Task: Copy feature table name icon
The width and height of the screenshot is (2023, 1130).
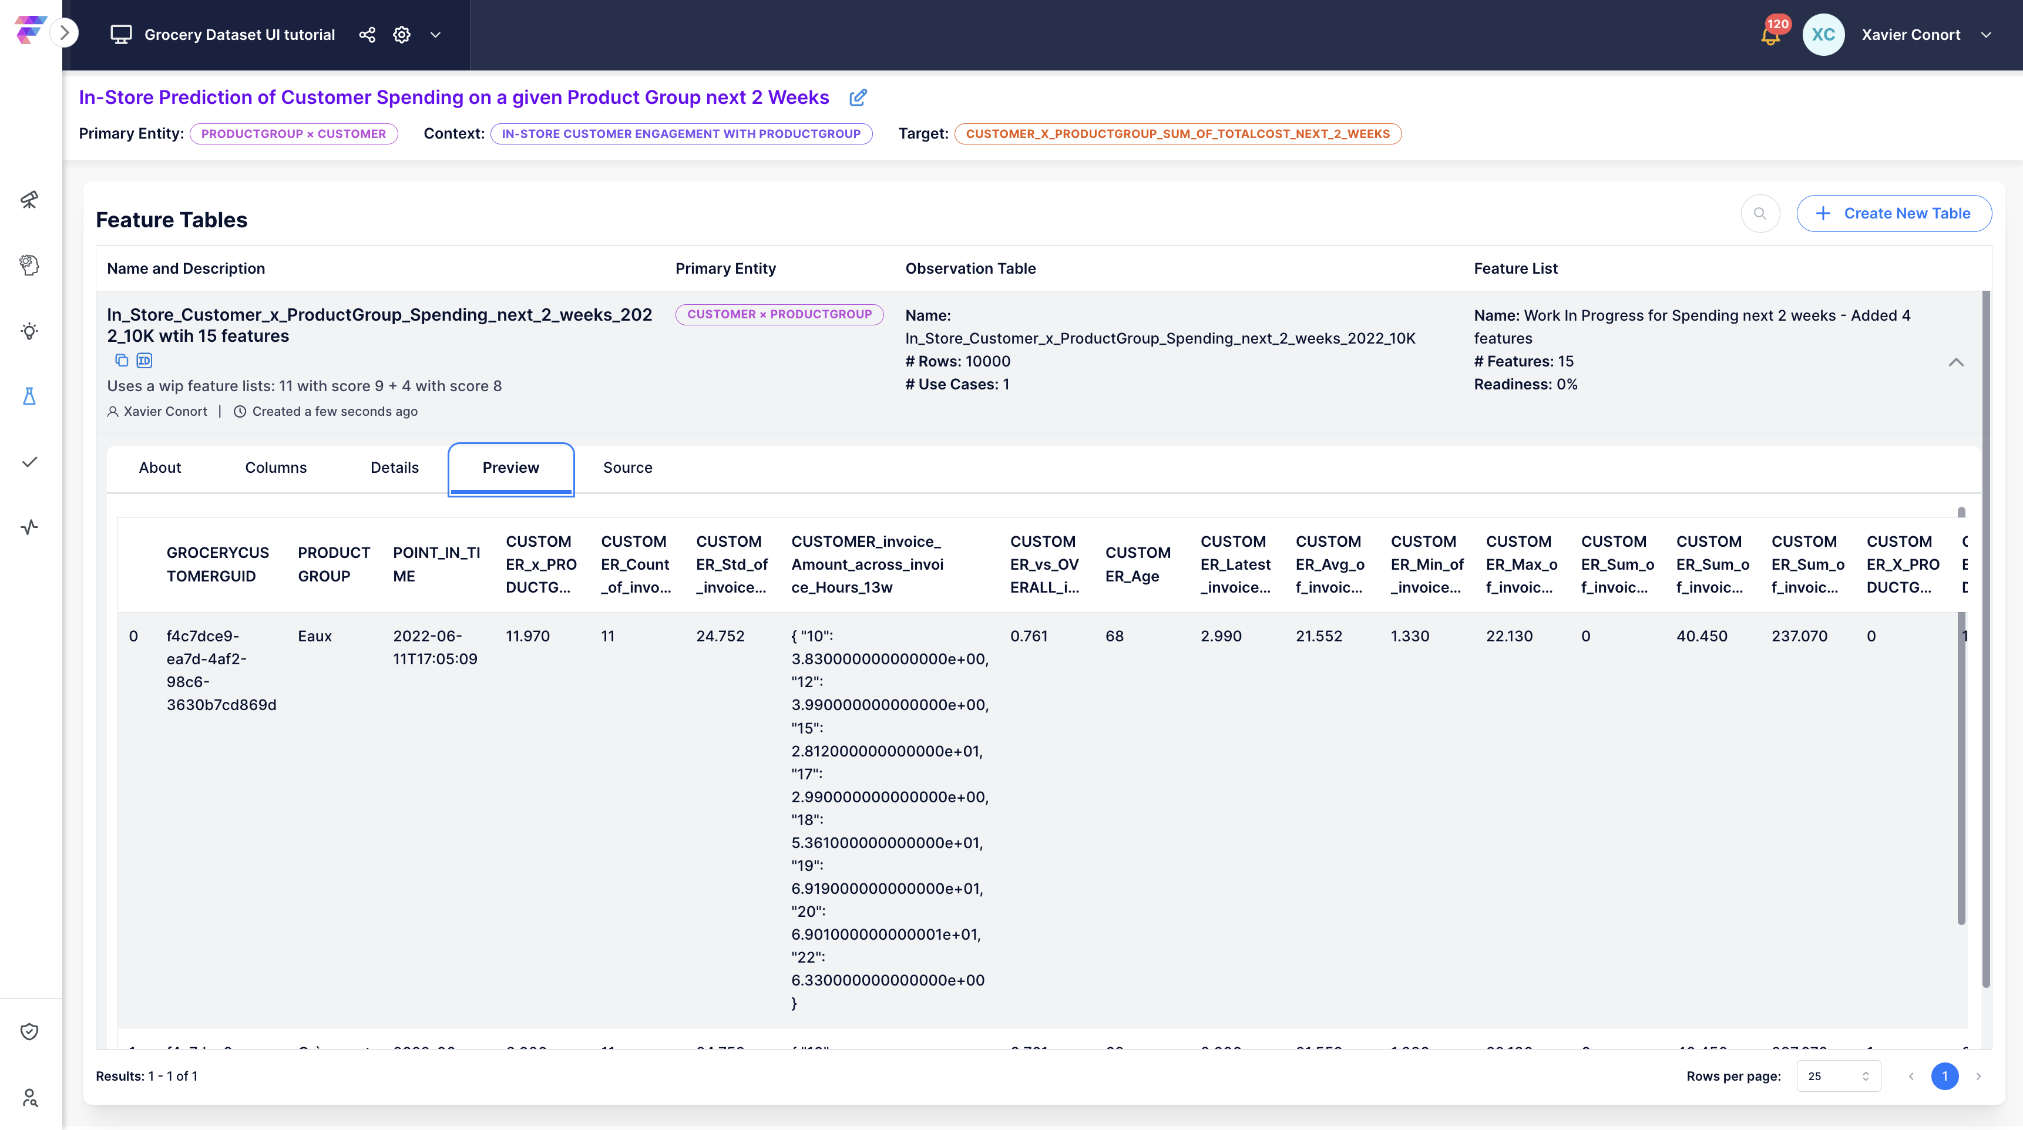Action: 122,361
